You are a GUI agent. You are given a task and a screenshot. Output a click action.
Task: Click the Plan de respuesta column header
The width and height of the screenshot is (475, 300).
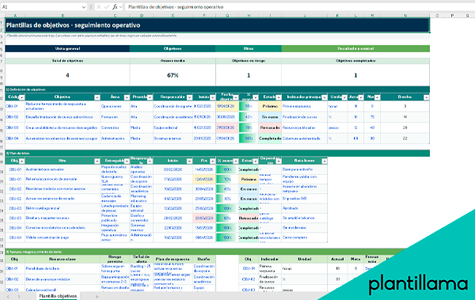(x=173, y=259)
